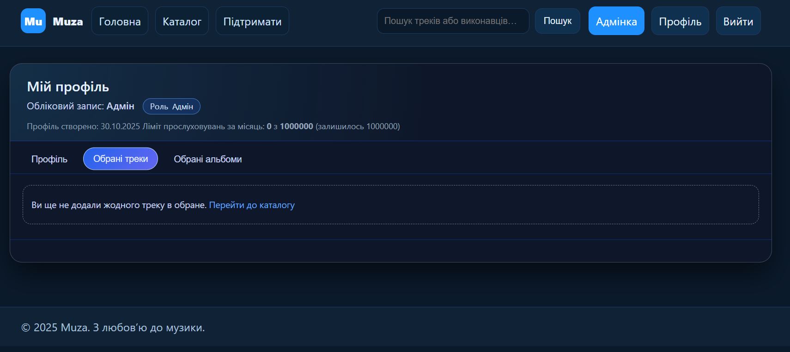The width and height of the screenshot is (790, 352).
Task: Click the blue Mu logo icon
Action: tap(33, 21)
